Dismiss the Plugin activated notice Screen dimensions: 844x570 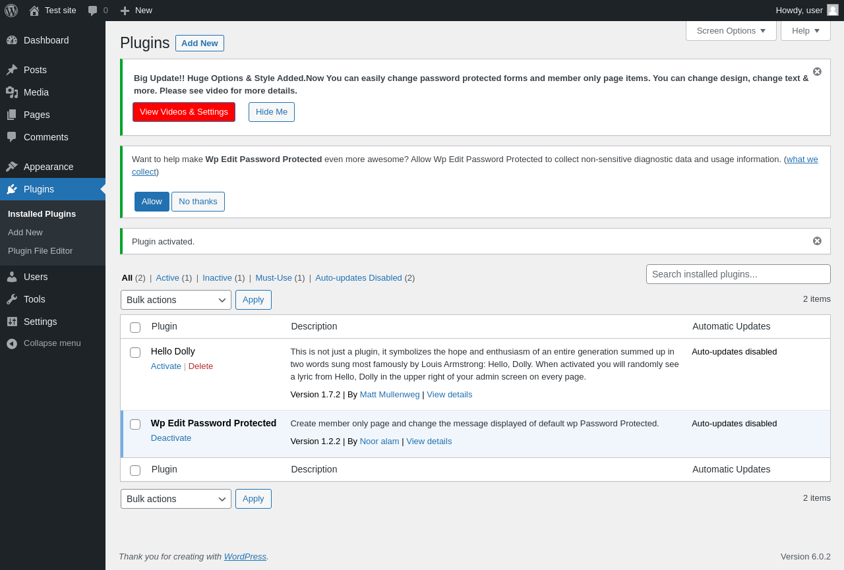pos(817,241)
